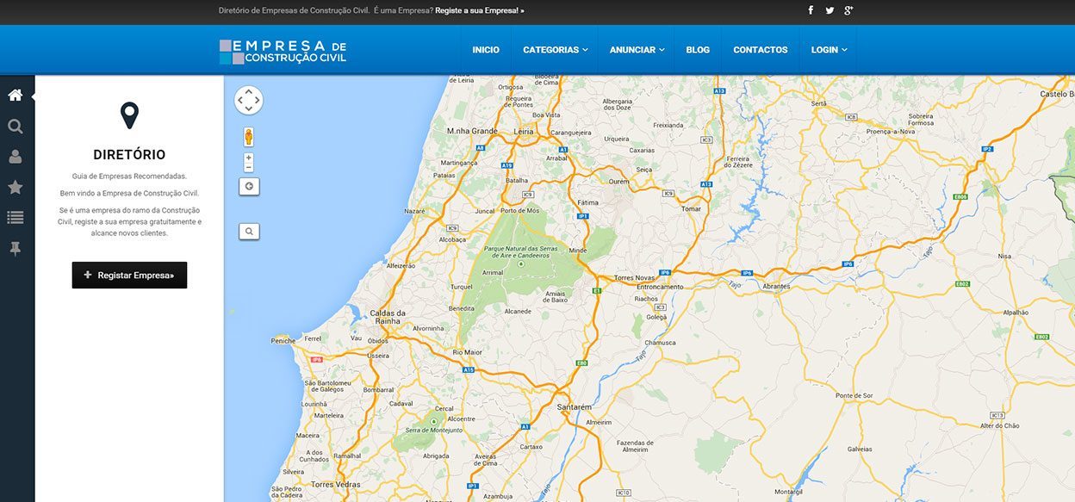Open the map search magnifier button

coord(249,231)
